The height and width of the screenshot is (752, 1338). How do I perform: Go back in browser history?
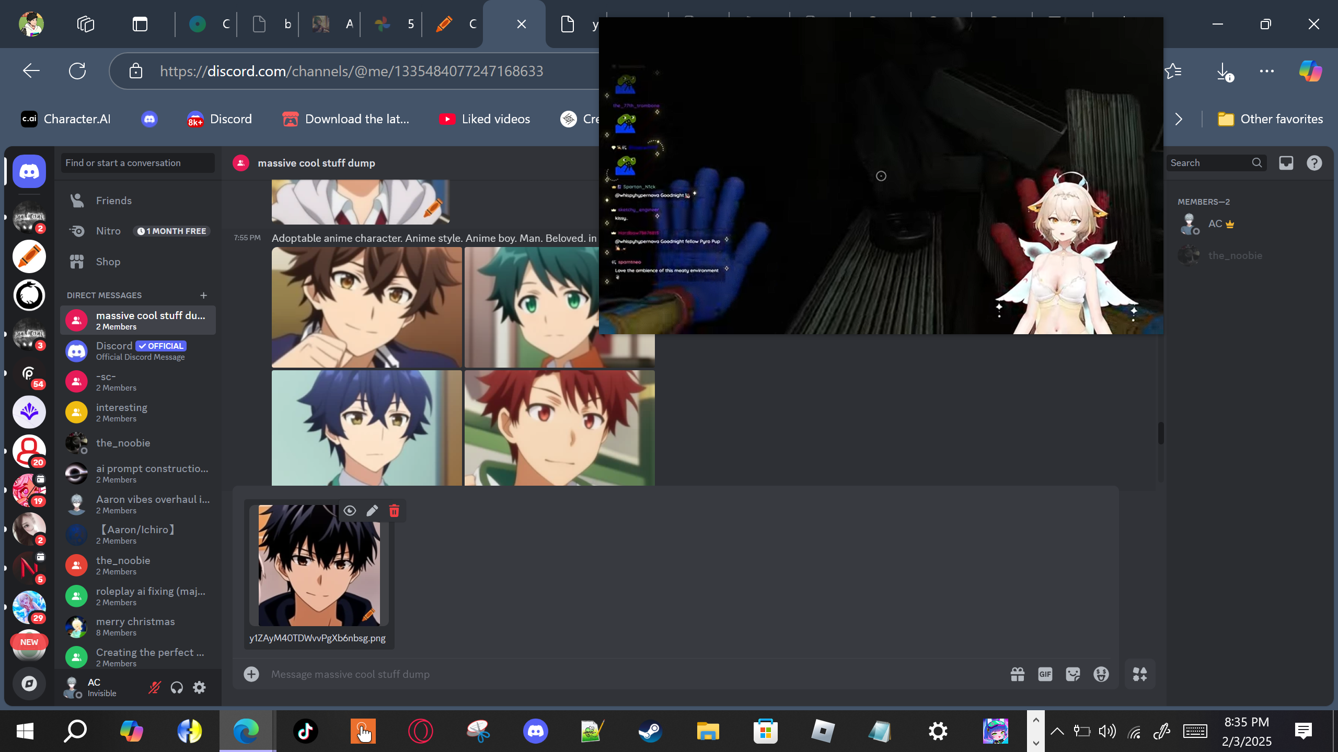pos(31,71)
